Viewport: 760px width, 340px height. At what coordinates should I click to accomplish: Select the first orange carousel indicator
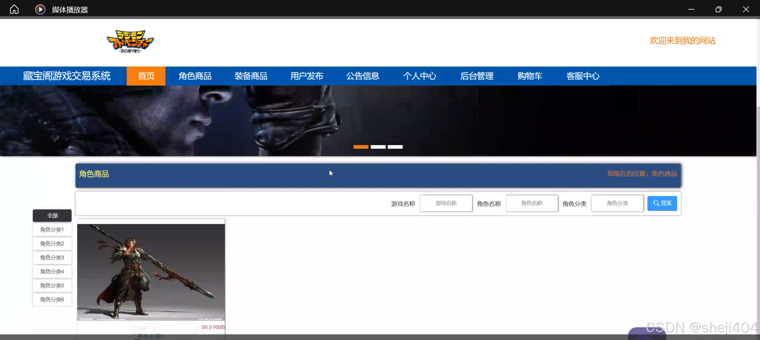coord(361,147)
